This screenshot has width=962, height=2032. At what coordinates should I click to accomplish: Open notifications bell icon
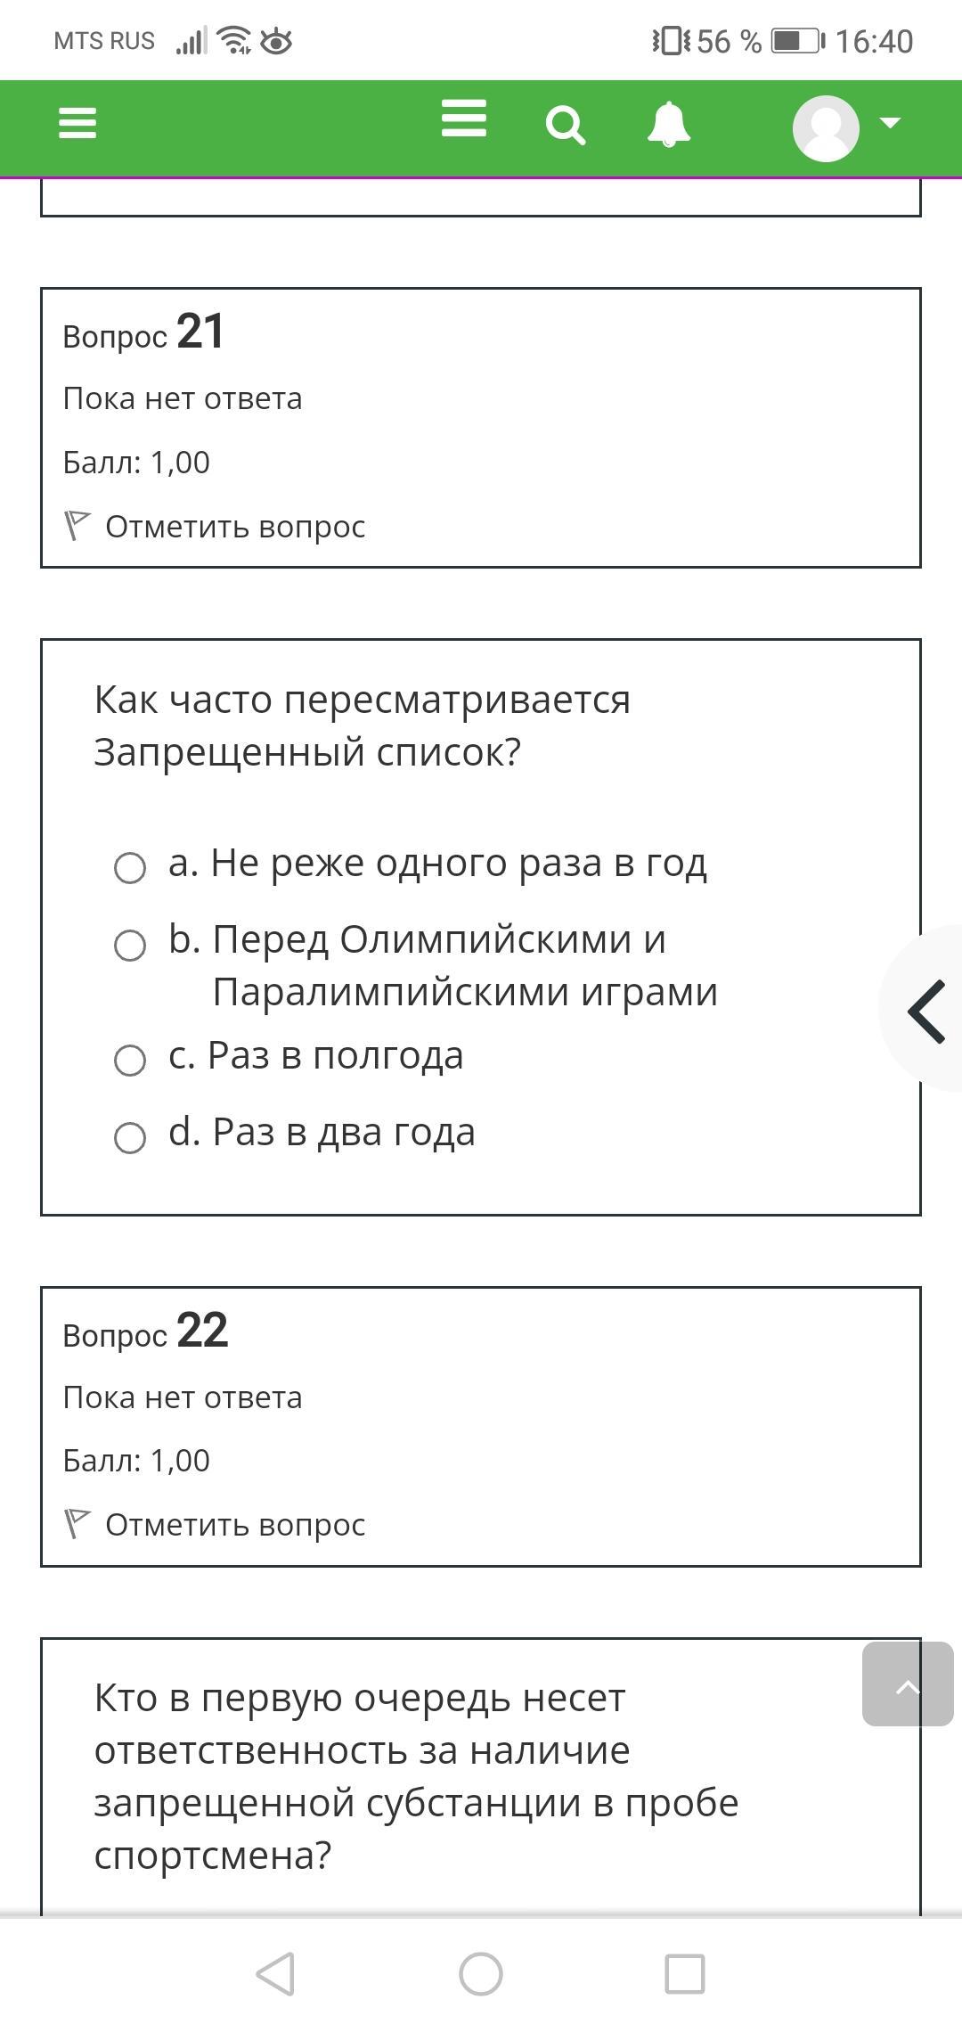(x=669, y=124)
